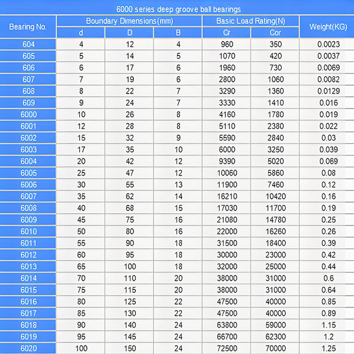This screenshot has height=354, width=354.
Task: Click Cr value 960
Action: click(x=227, y=44)
